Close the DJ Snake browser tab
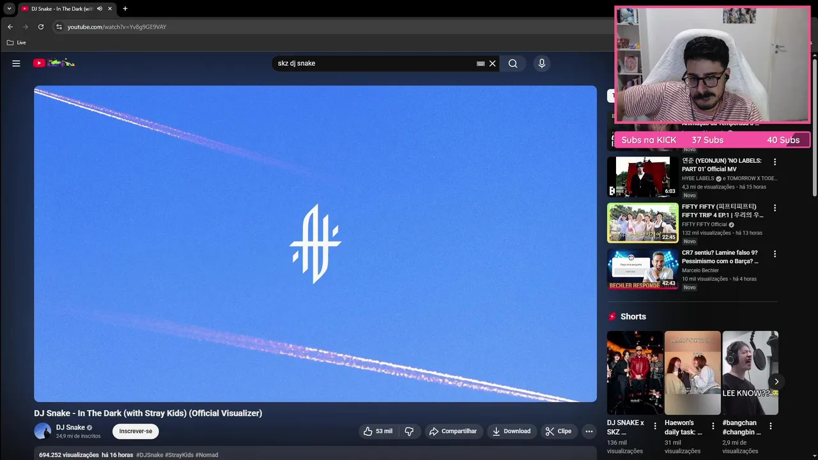 [110, 8]
